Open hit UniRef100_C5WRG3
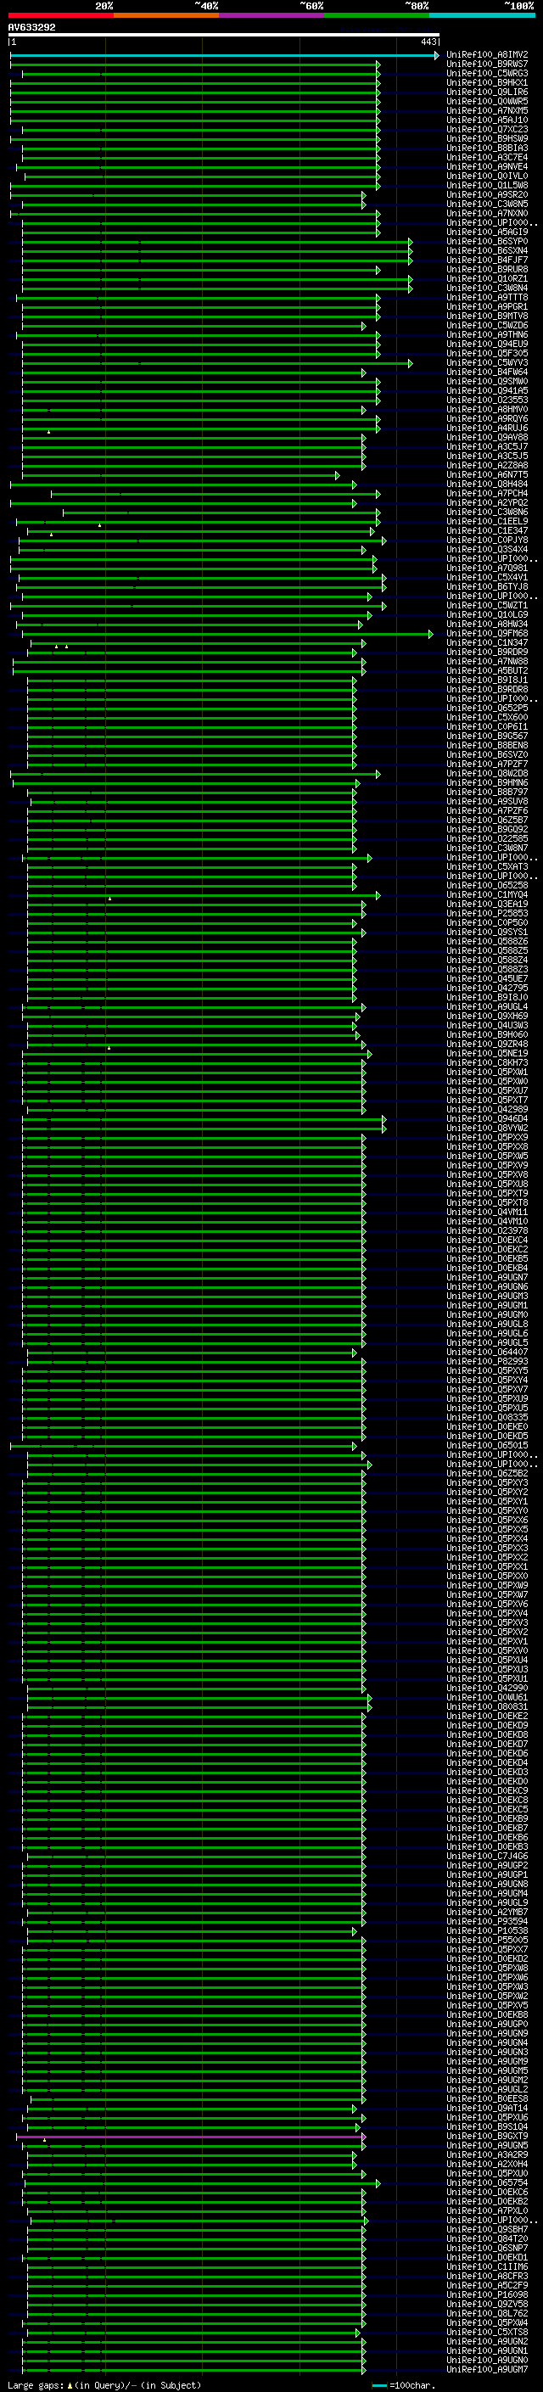The height and width of the screenshot is (2392, 543). pos(486,73)
